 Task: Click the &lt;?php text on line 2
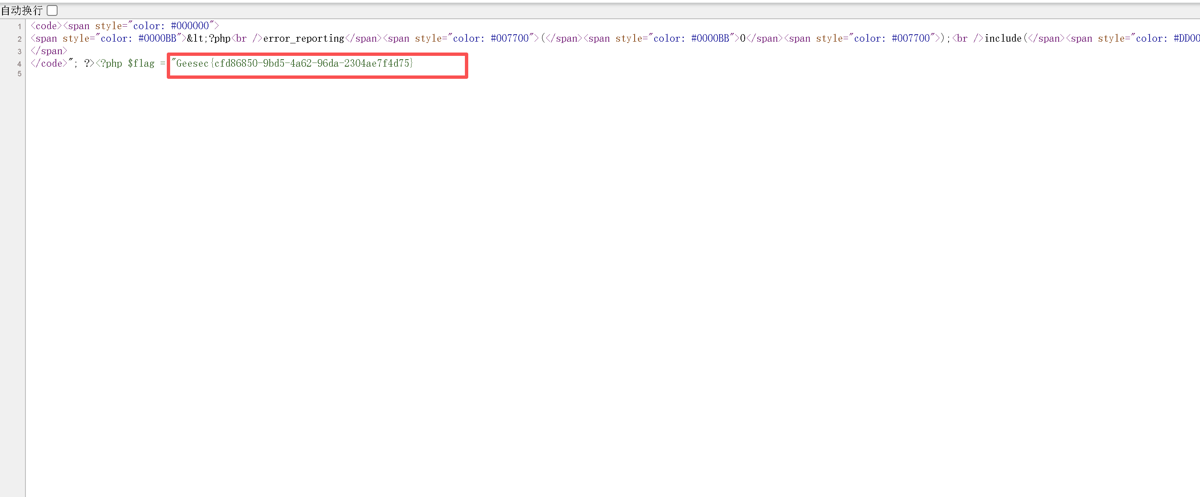(209, 39)
